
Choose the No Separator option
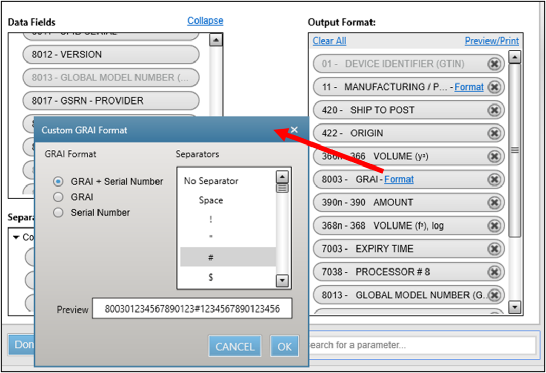point(211,181)
